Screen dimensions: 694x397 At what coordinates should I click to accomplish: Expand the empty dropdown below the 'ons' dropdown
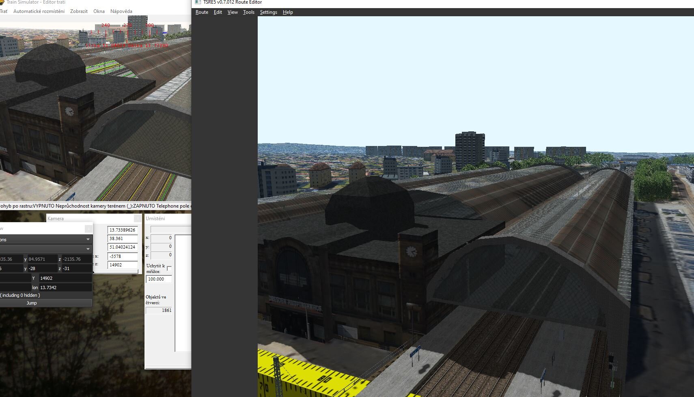tap(46, 249)
